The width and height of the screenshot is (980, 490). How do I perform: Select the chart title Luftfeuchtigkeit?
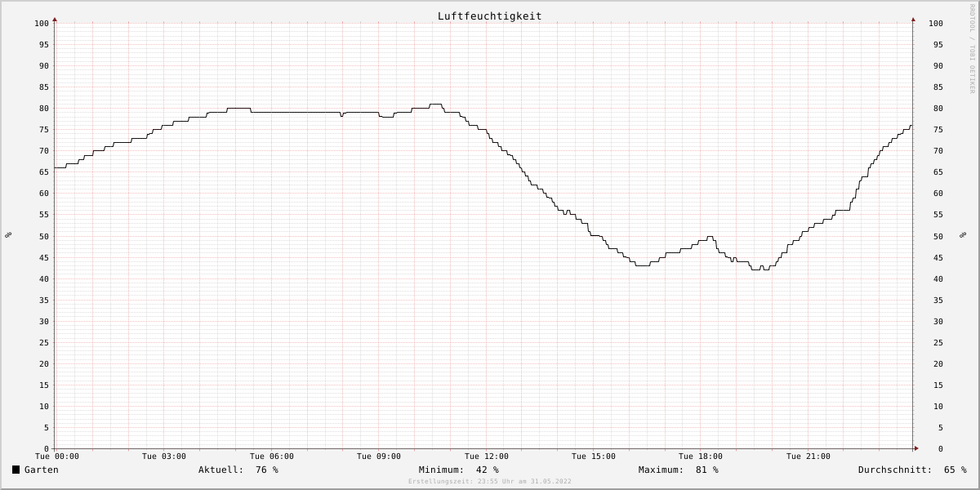489,16
